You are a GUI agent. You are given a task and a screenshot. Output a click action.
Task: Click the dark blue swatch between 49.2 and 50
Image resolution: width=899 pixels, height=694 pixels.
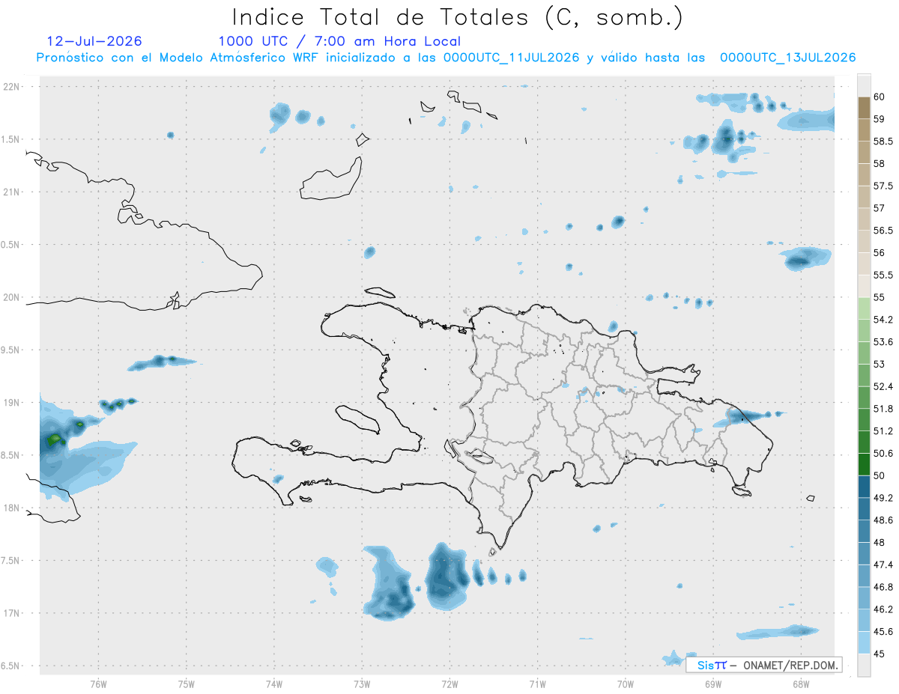(x=864, y=487)
